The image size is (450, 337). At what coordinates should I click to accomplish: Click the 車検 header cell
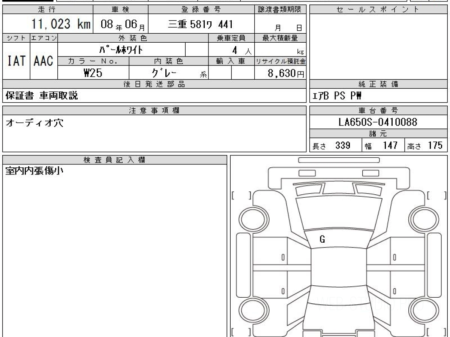pos(120,10)
